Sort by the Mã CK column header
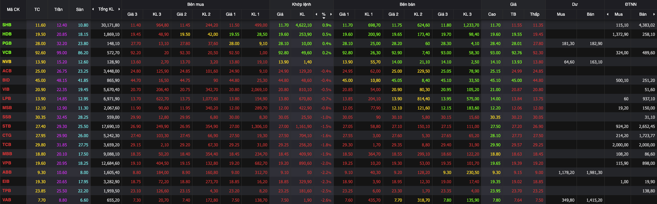This screenshot has height=204, width=657. pos(13,10)
